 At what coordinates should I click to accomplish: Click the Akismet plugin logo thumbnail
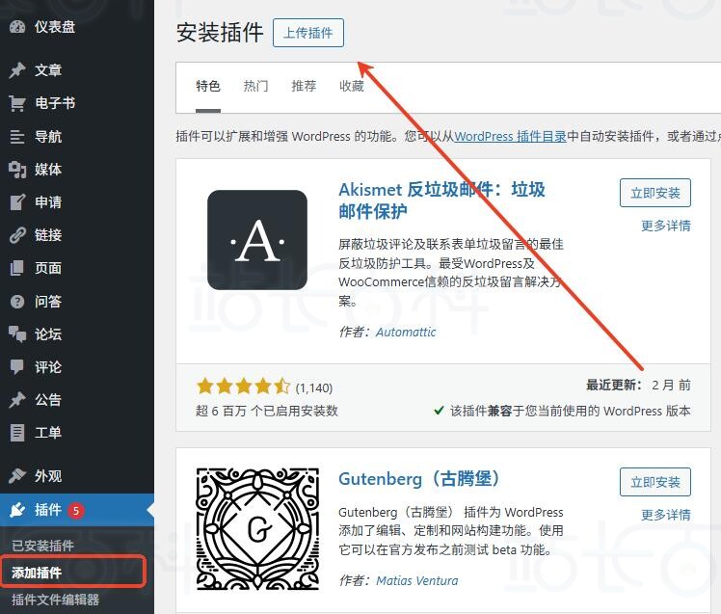pyautogui.click(x=257, y=240)
